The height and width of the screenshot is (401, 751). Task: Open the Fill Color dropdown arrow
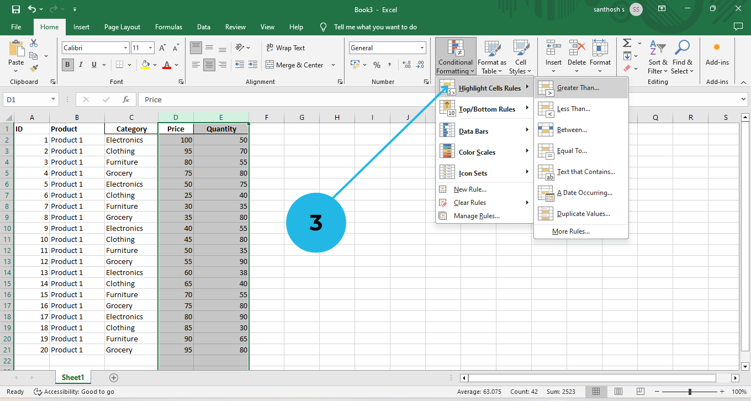pos(155,65)
